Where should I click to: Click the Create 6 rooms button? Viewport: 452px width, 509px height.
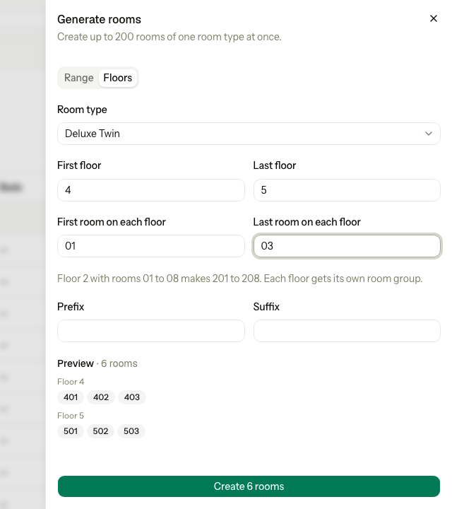coord(249,486)
